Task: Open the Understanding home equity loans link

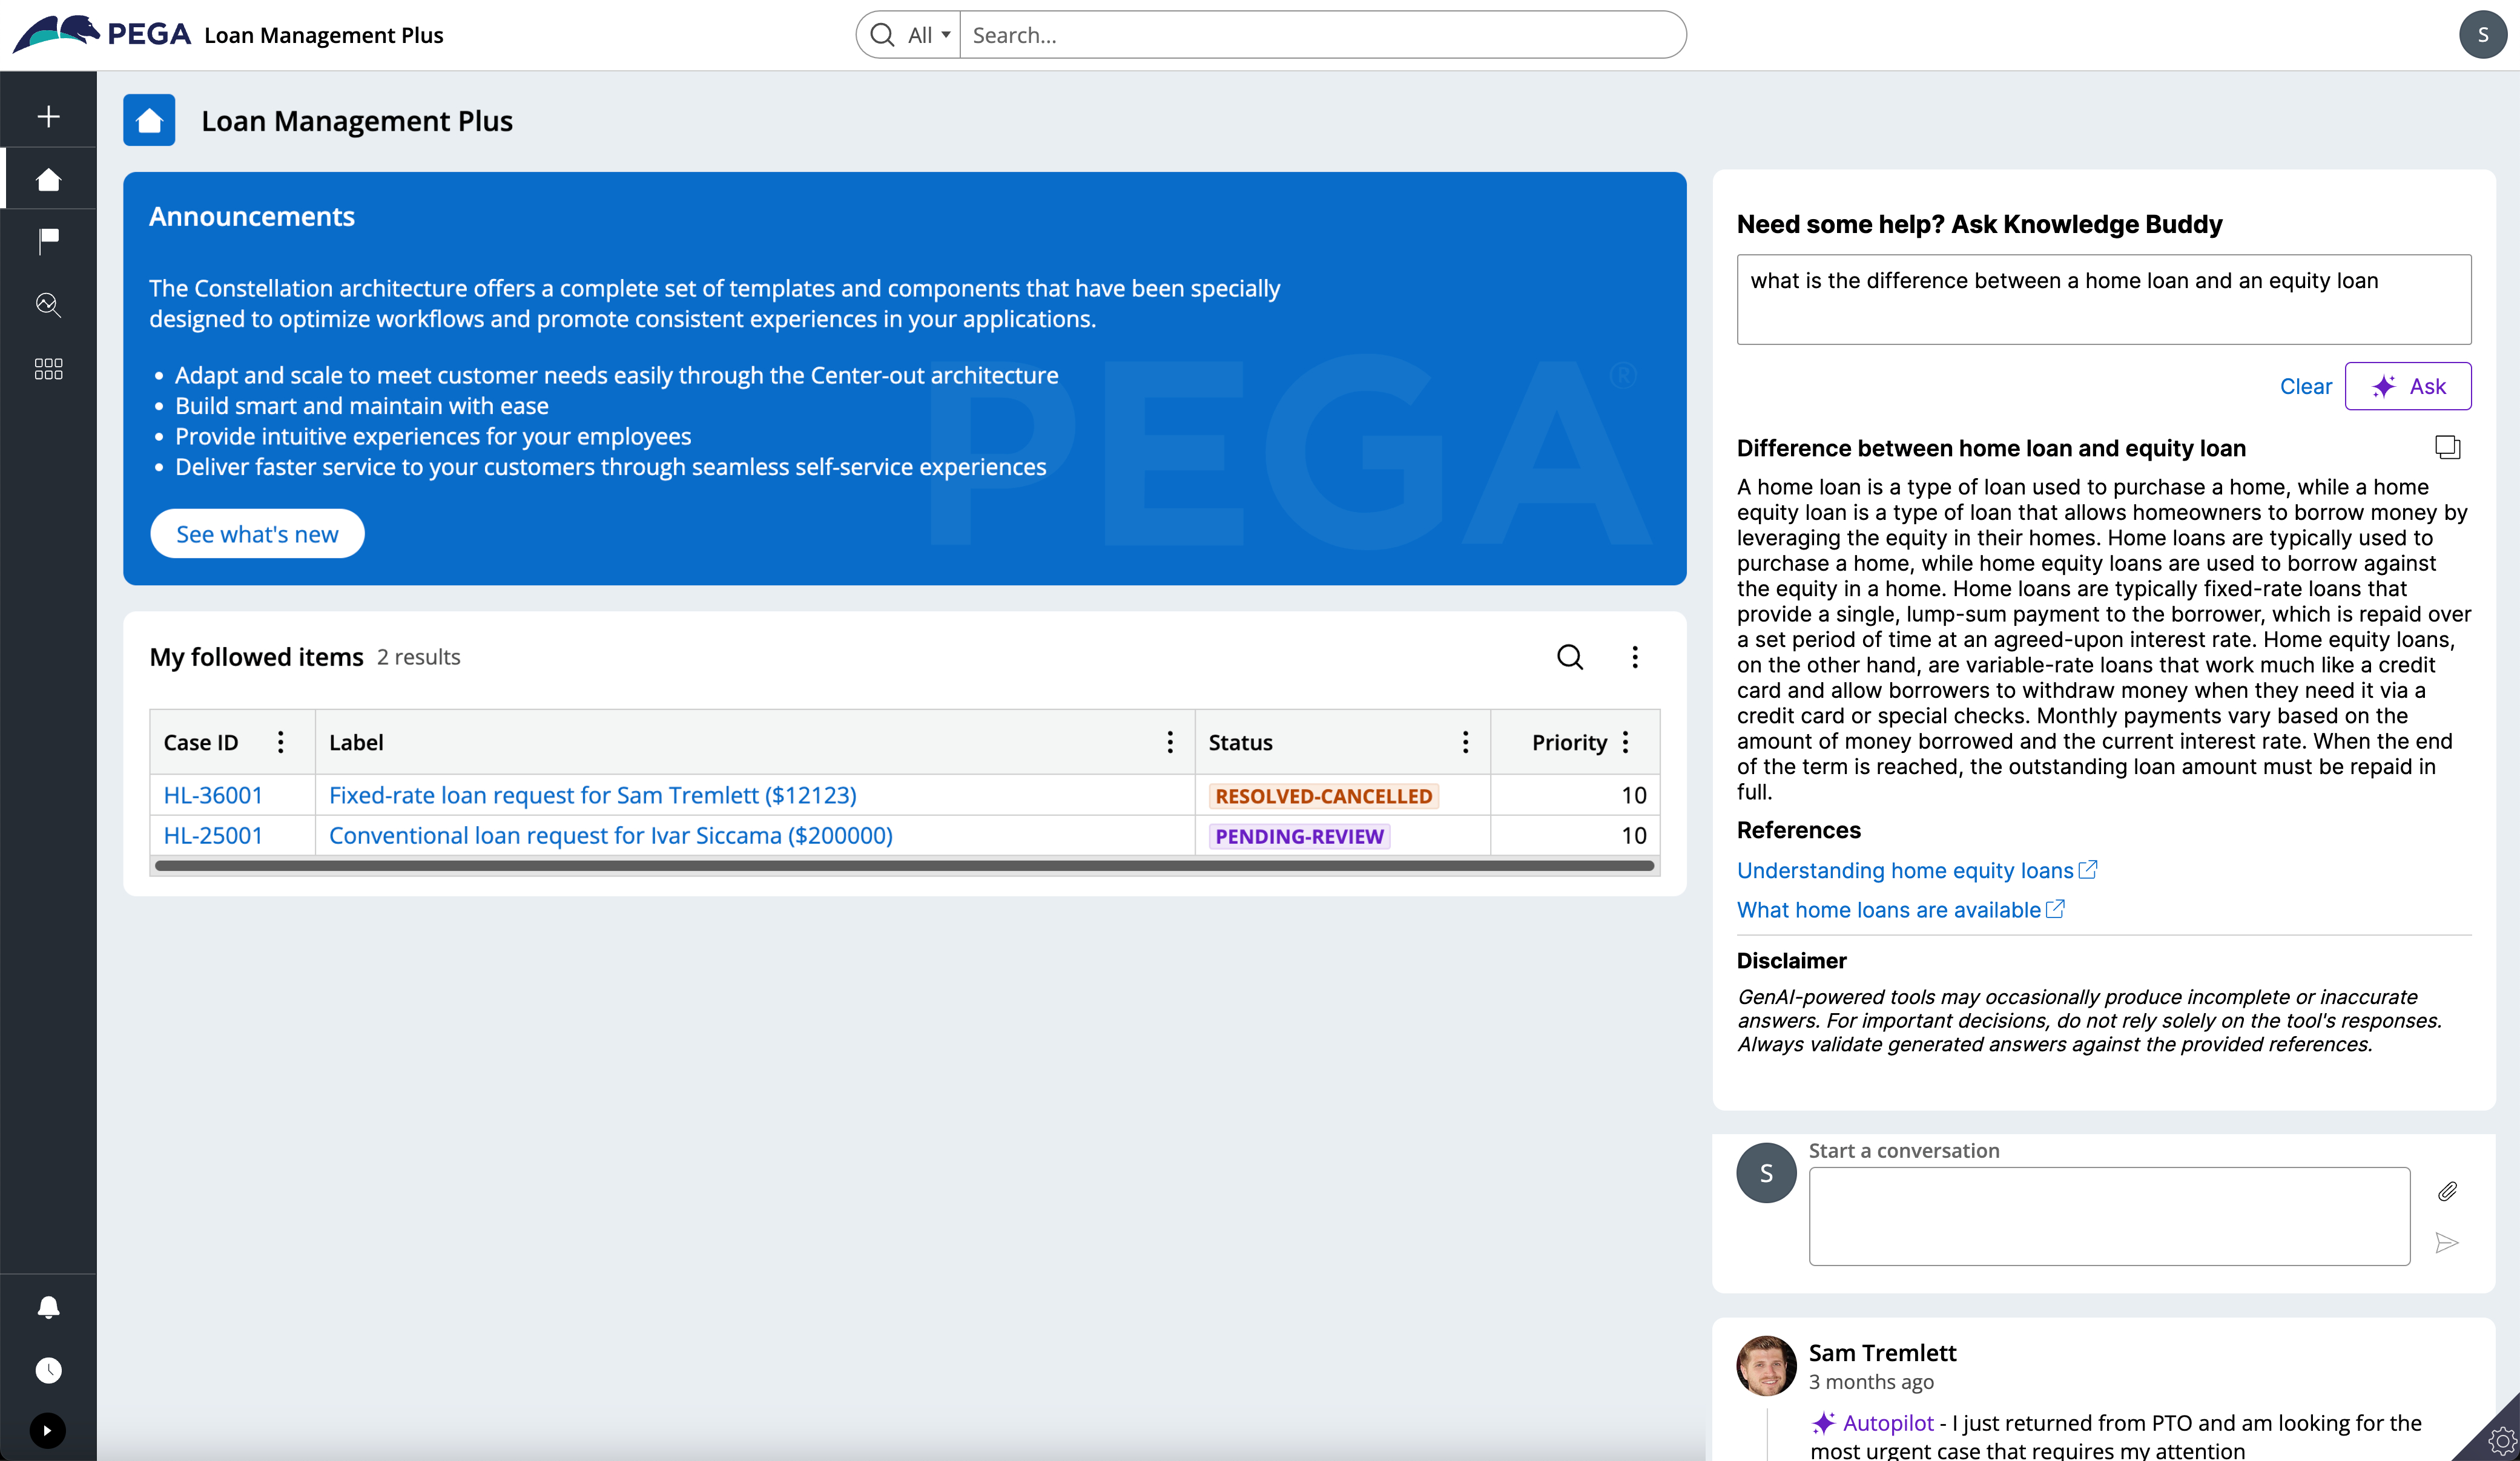Action: (1905, 870)
